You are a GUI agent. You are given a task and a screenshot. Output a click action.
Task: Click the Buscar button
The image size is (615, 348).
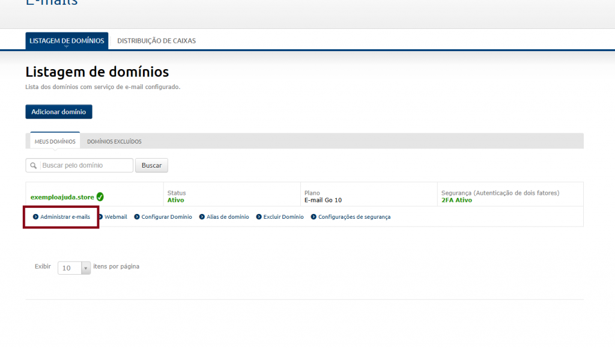(x=151, y=165)
